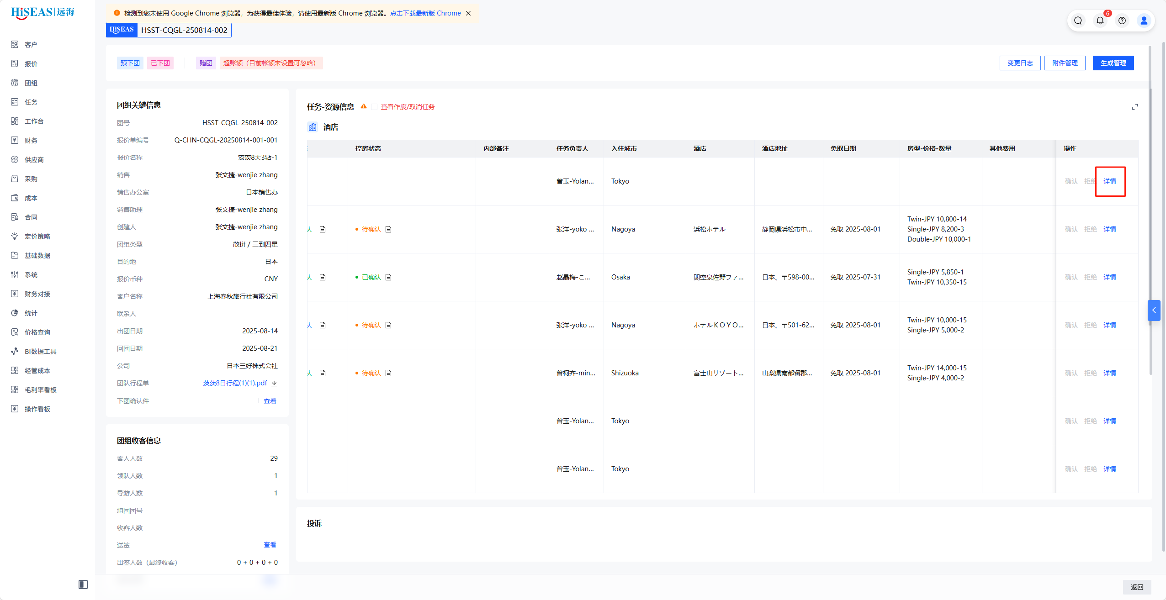Click the search icon in top bar
This screenshot has width=1166, height=600.
coord(1078,21)
